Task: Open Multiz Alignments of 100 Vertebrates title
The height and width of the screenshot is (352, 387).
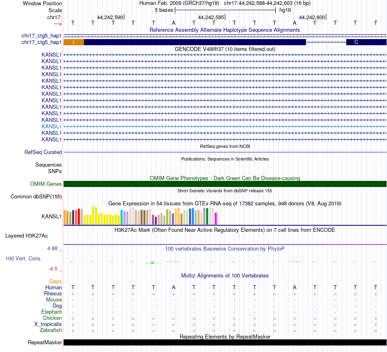Action: (x=225, y=275)
